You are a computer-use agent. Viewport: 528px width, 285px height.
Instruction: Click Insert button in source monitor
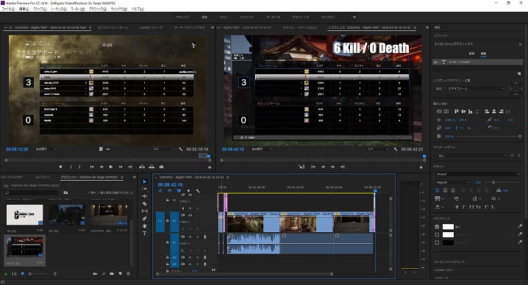pyautogui.click(x=142, y=167)
